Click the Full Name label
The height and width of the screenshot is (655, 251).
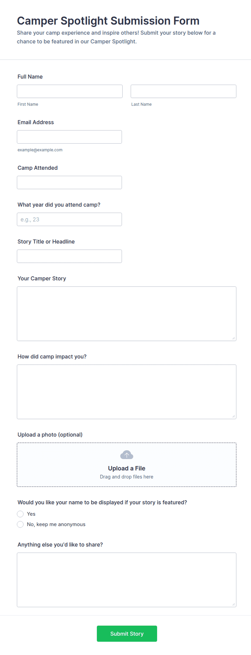[30, 77]
